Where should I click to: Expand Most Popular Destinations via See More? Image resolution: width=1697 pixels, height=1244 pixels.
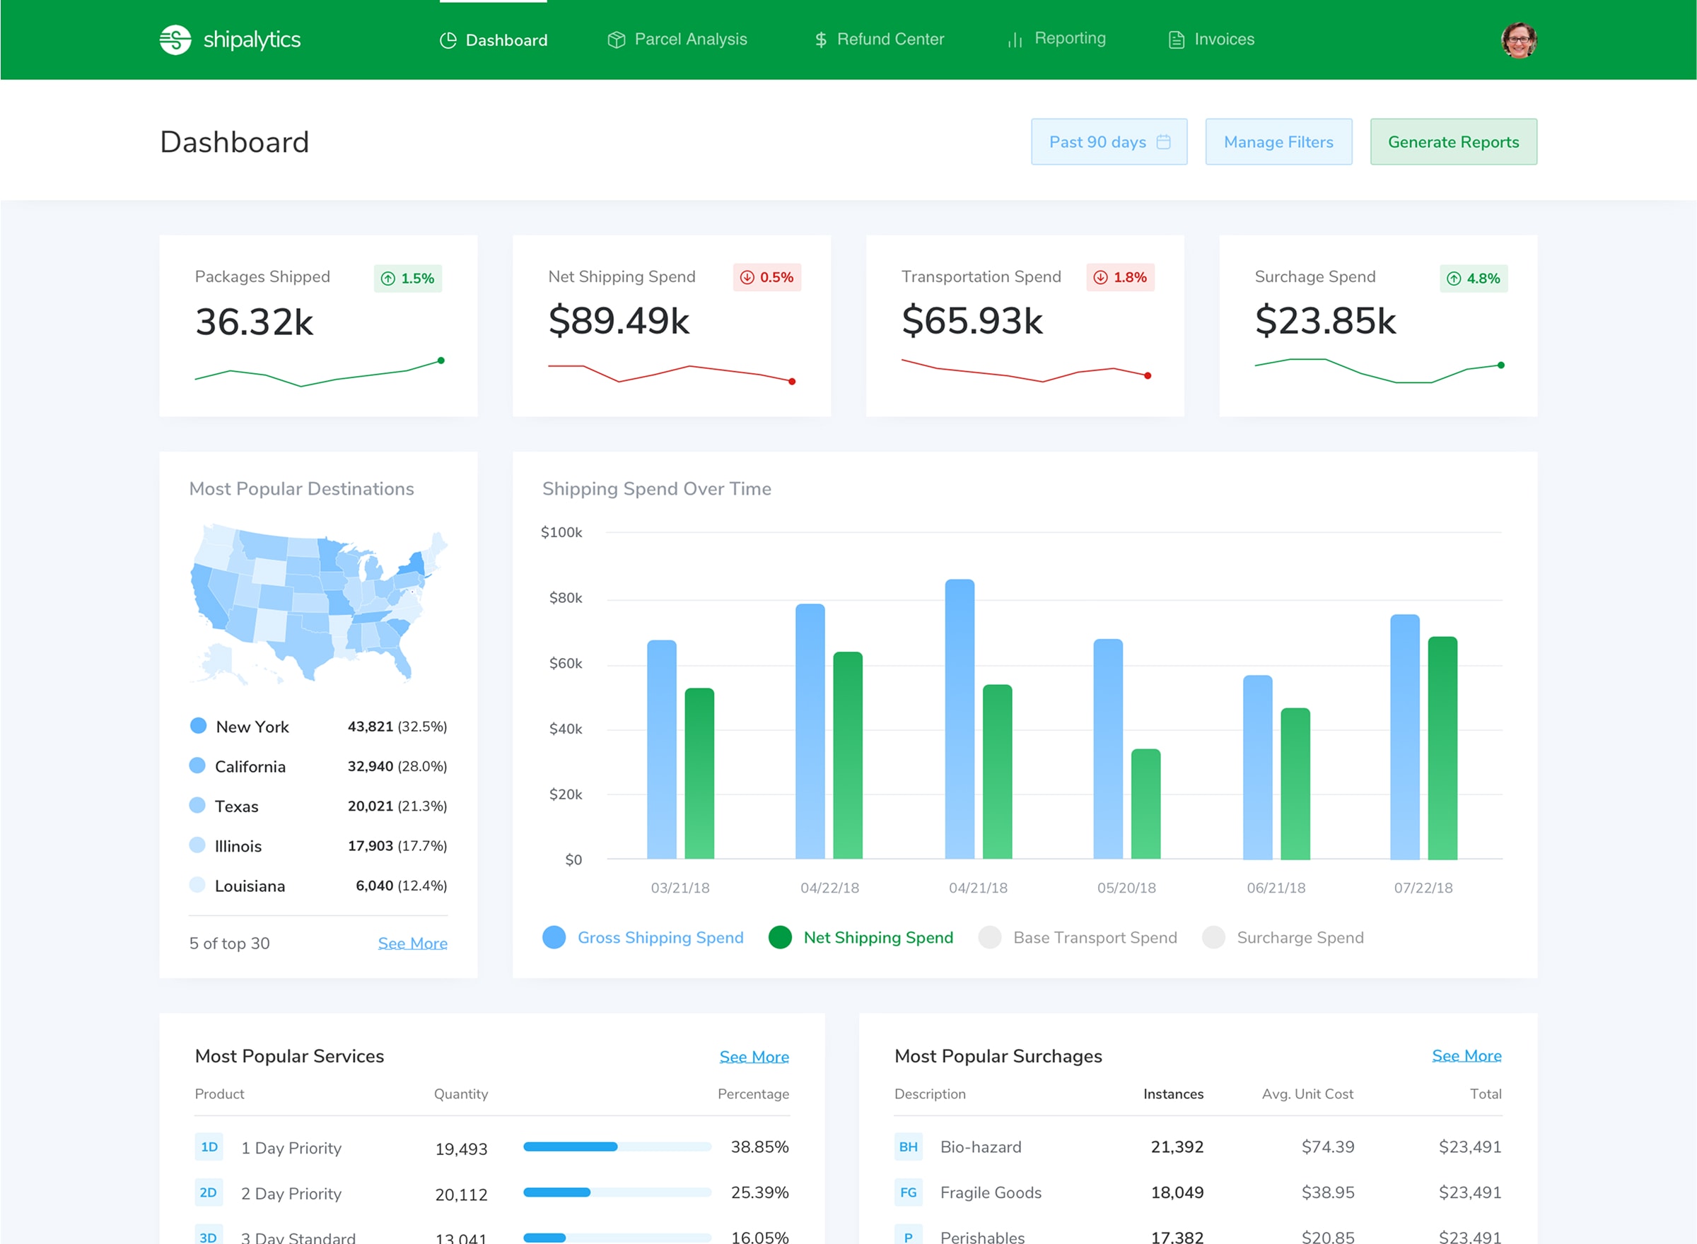click(412, 943)
